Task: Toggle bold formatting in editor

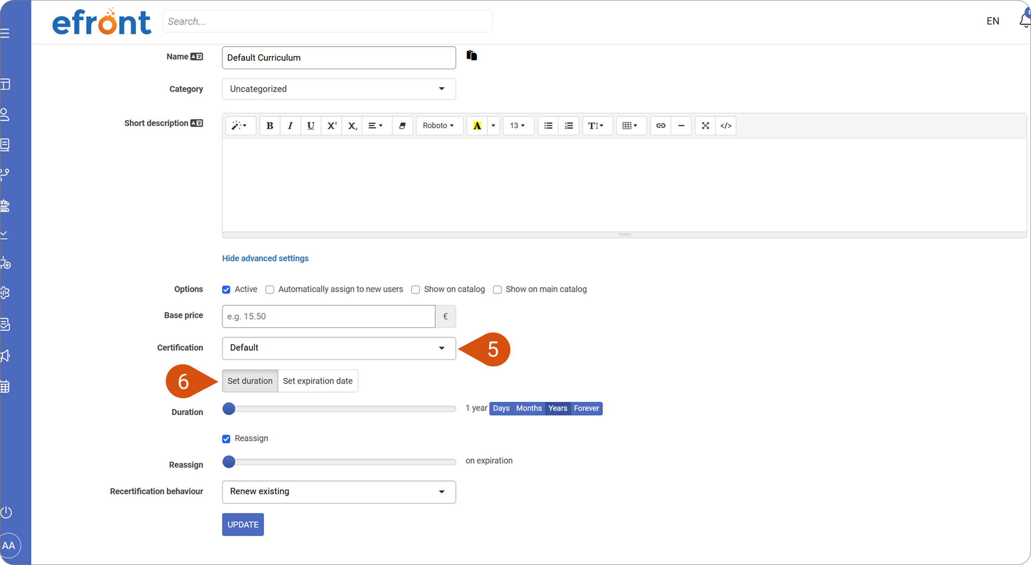Action: [270, 126]
